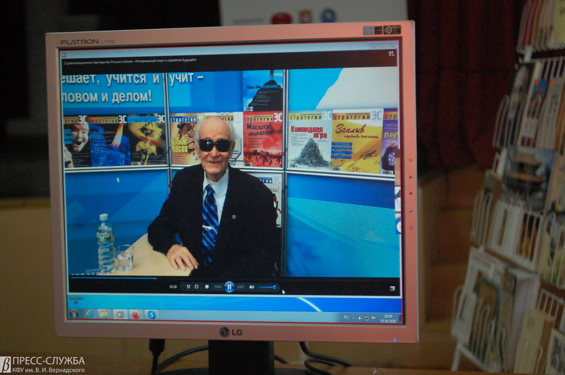The width and height of the screenshot is (565, 375).
Task: Open Skype from the taskbar
Action: pyautogui.click(x=151, y=315)
